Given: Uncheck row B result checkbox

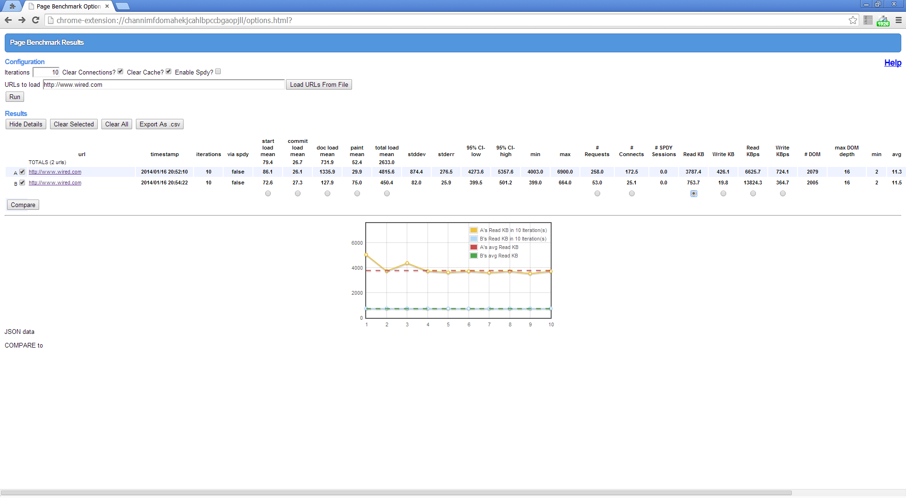Looking at the screenshot, I should click(22, 183).
